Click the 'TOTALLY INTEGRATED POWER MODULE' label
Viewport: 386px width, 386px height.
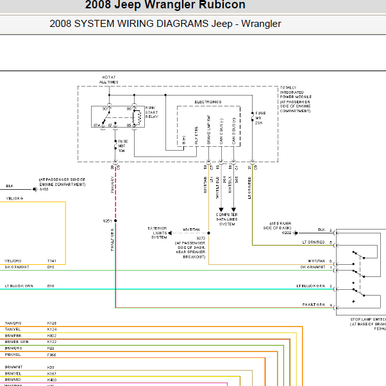pos(296,92)
